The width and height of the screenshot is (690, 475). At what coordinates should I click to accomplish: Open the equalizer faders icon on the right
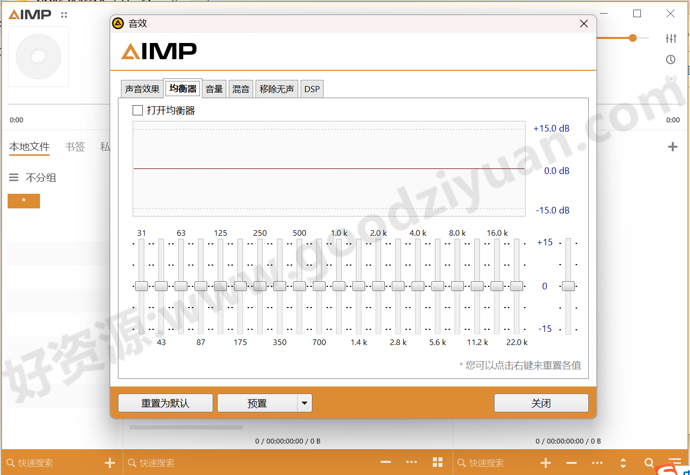coord(671,38)
